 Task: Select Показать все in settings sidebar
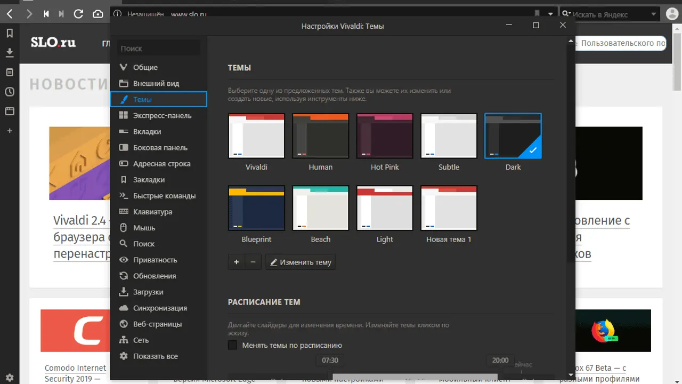click(x=155, y=356)
